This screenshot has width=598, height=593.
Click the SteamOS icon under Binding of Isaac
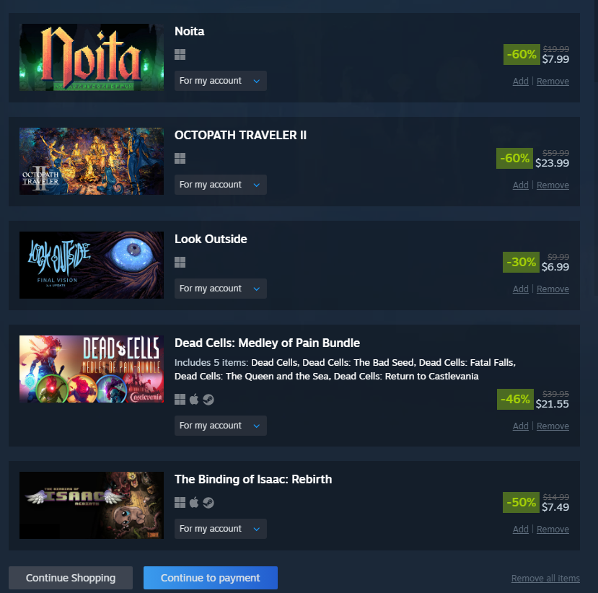coord(208,503)
